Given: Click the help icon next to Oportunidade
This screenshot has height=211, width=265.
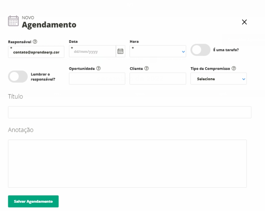Looking at the screenshot, I should coord(98,68).
